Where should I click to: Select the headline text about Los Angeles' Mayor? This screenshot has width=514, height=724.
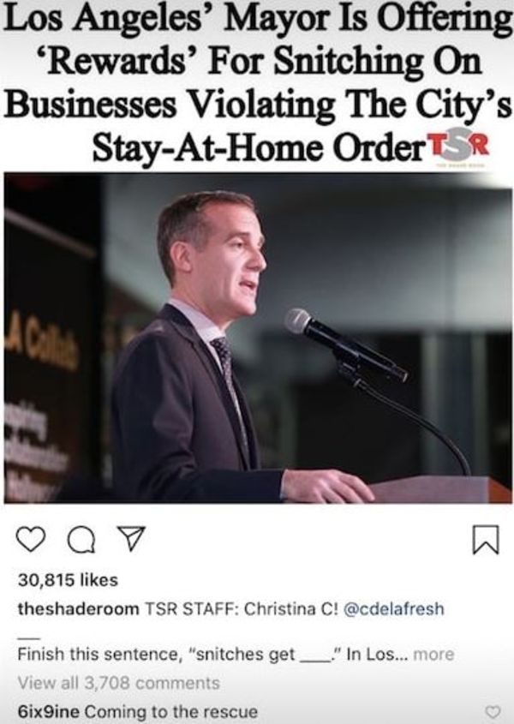[258, 84]
